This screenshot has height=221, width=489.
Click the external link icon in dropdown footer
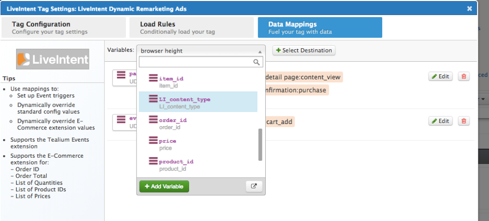(254, 186)
